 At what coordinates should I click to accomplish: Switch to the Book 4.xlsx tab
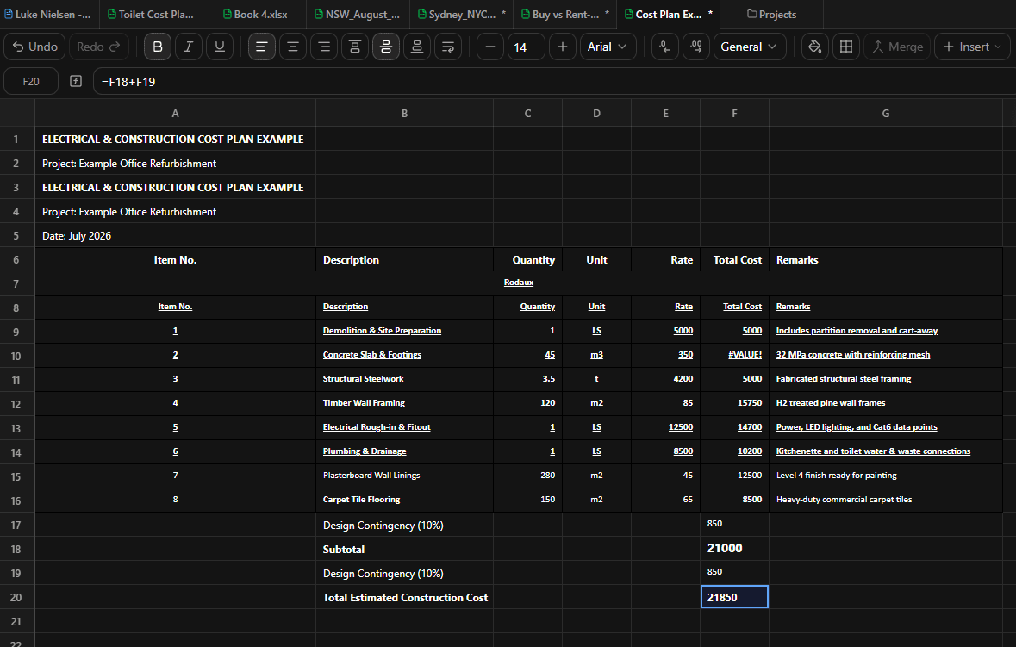click(255, 15)
